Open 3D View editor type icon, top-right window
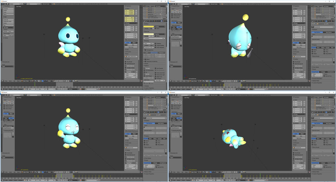 [171, 81]
